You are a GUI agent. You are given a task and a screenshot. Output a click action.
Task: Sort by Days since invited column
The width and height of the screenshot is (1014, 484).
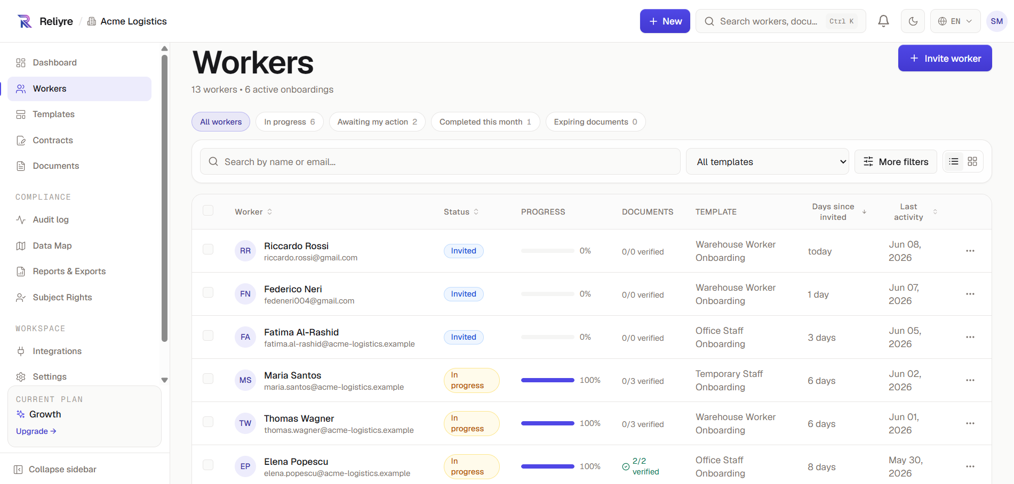(839, 212)
